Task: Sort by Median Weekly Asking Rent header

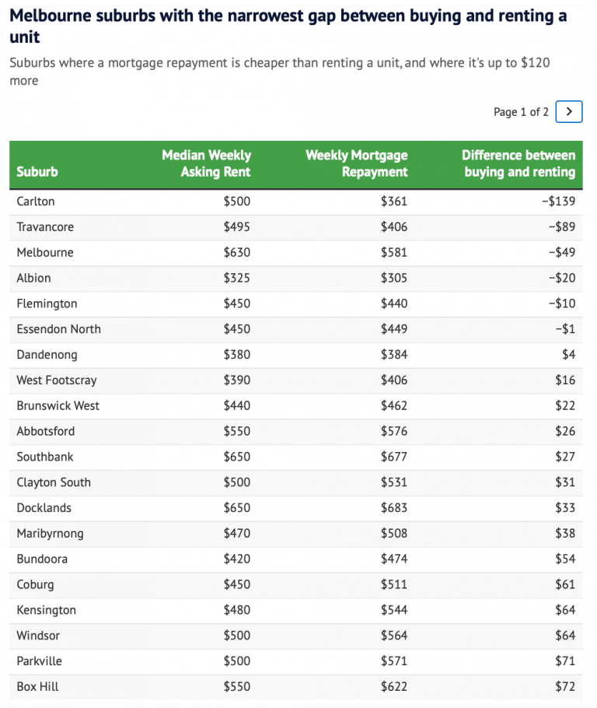Action: tap(206, 163)
